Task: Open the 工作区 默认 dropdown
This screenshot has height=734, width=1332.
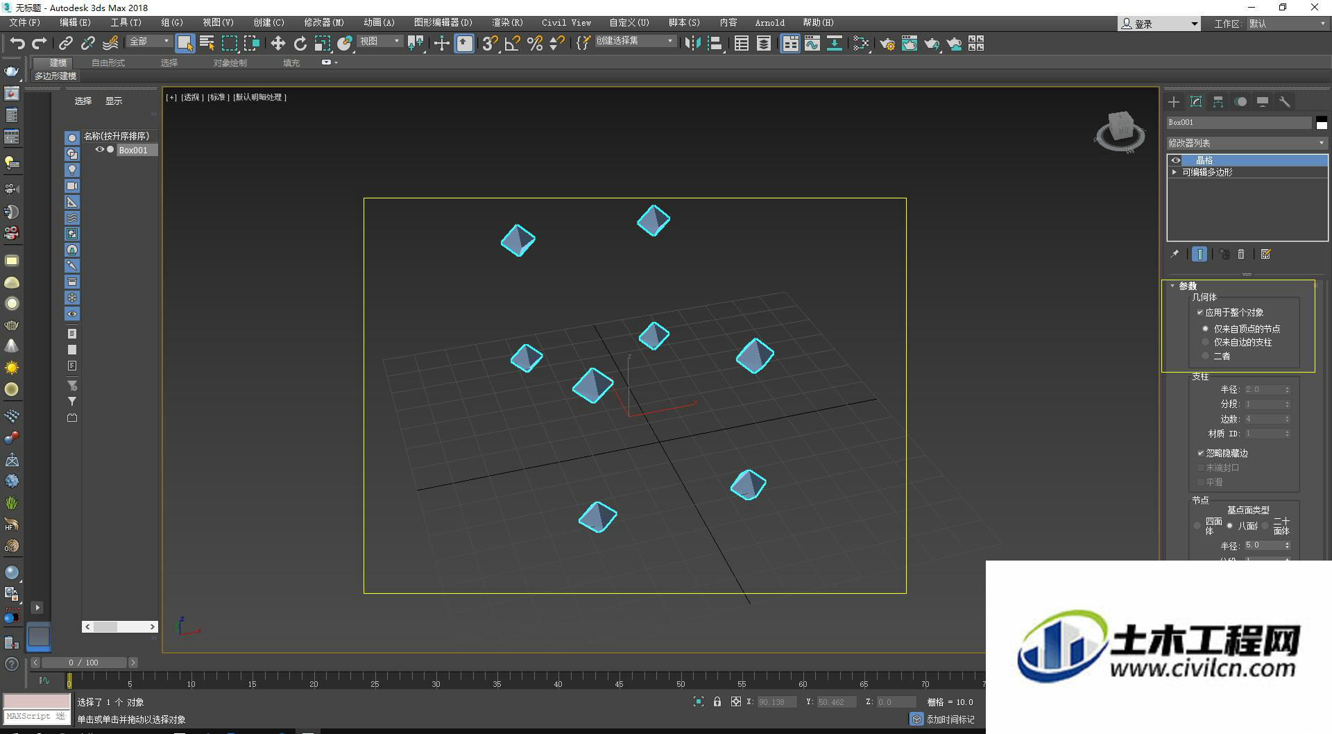Action: tap(1288, 24)
